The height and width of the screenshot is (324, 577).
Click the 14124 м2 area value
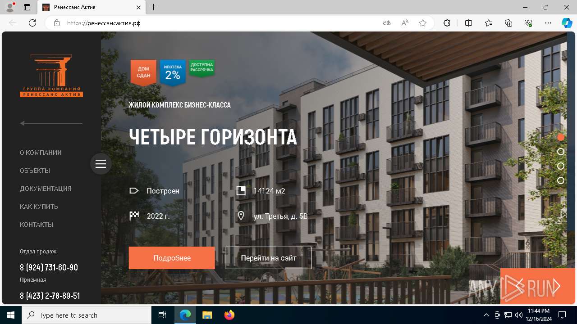(269, 191)
